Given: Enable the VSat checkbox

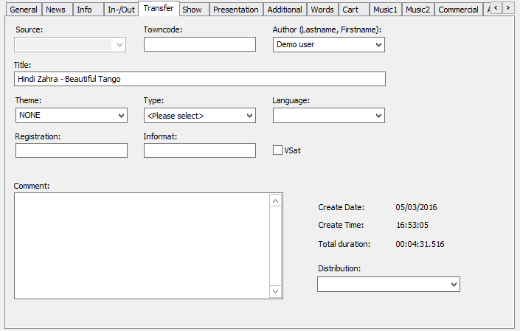Looking at the screenshot, I should click(x=278, y=150).
